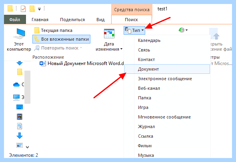
Task: Switch to the Главная ribbon tab
Action: (40, 20)
